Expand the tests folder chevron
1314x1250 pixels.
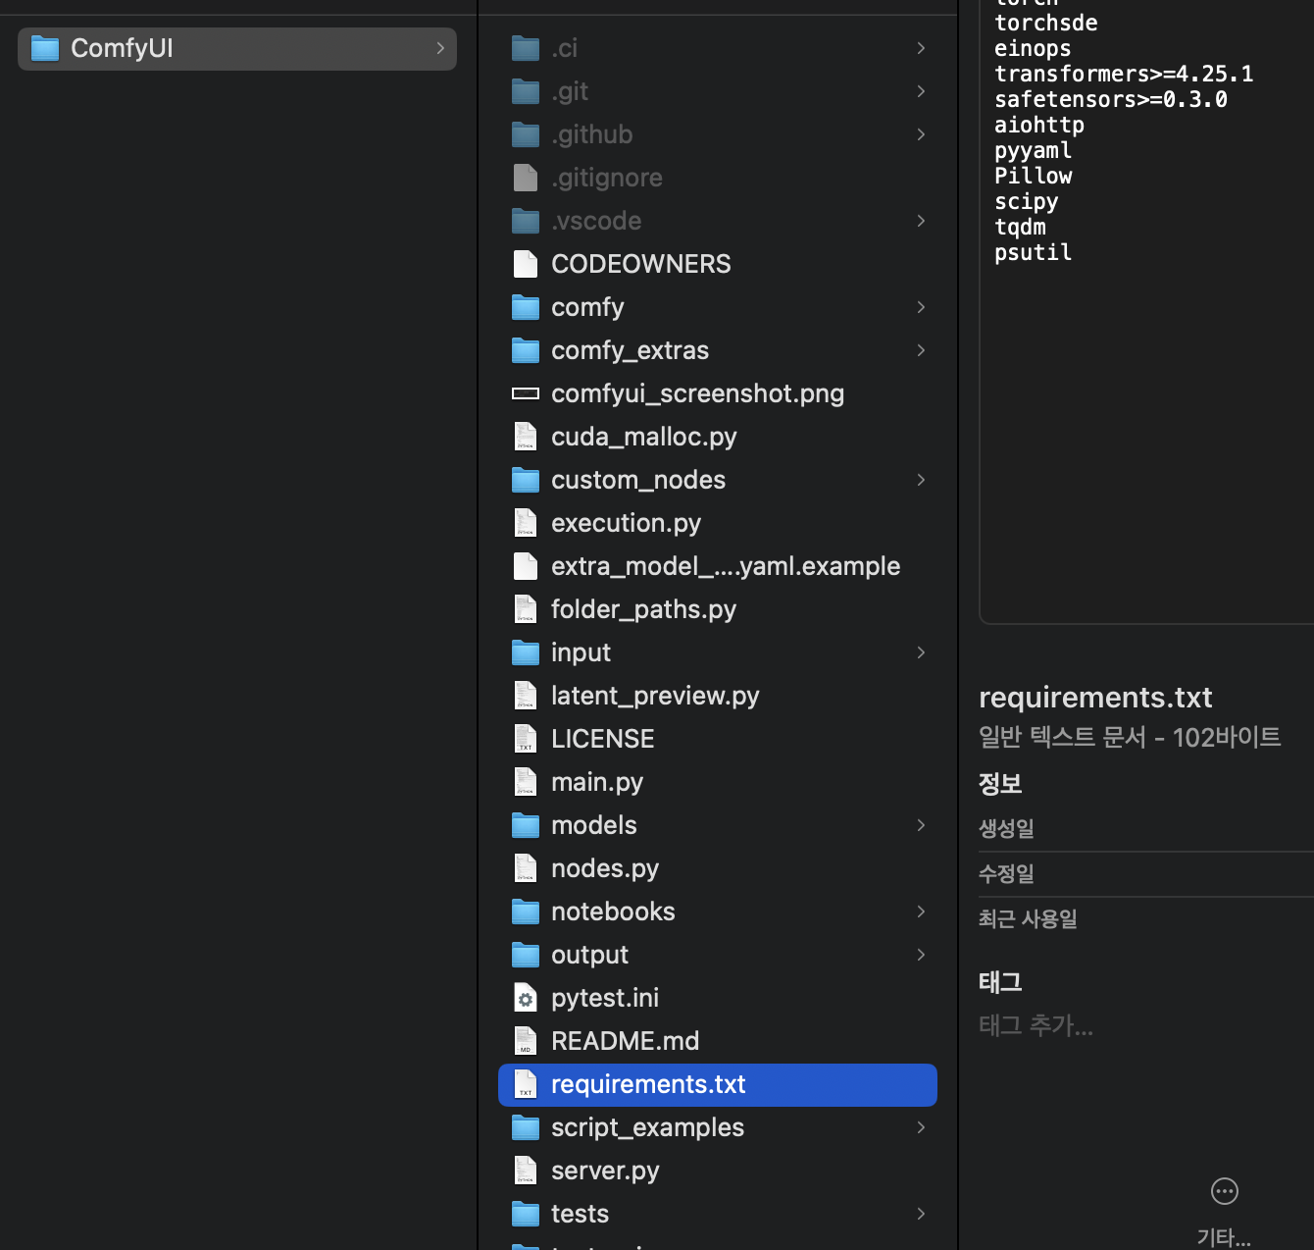click(921, 1214)
